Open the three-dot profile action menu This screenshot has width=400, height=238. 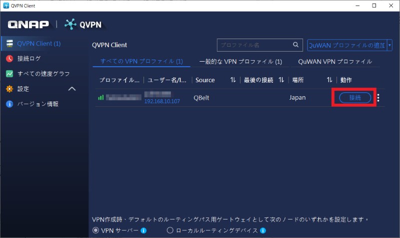coord(378,98)
